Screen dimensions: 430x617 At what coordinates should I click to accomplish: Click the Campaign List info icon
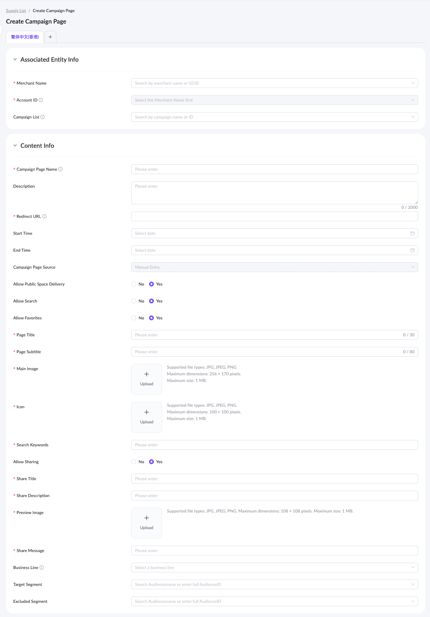tap(42, 117)
